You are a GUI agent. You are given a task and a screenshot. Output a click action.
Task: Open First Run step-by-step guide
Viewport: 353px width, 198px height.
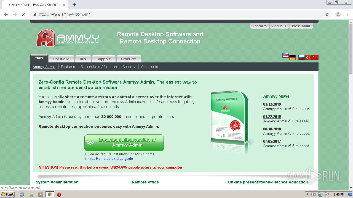(x=110, y=159)
